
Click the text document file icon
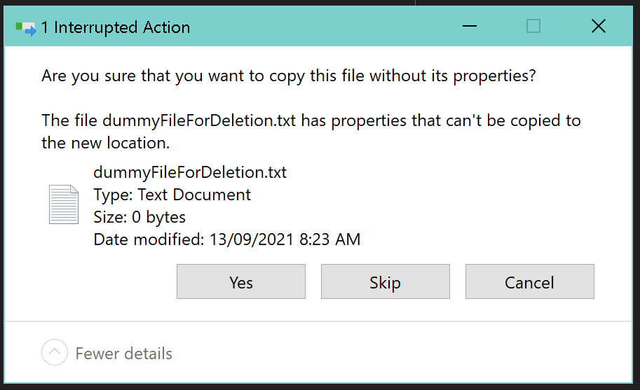tap(63, 205)
